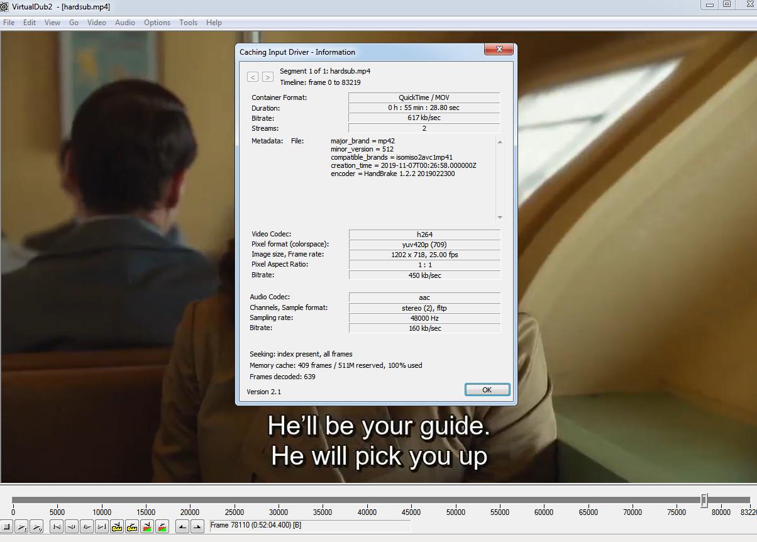
Task: Select the video bitrate 450 kb/sec value
Action: (x=424, y=275)
